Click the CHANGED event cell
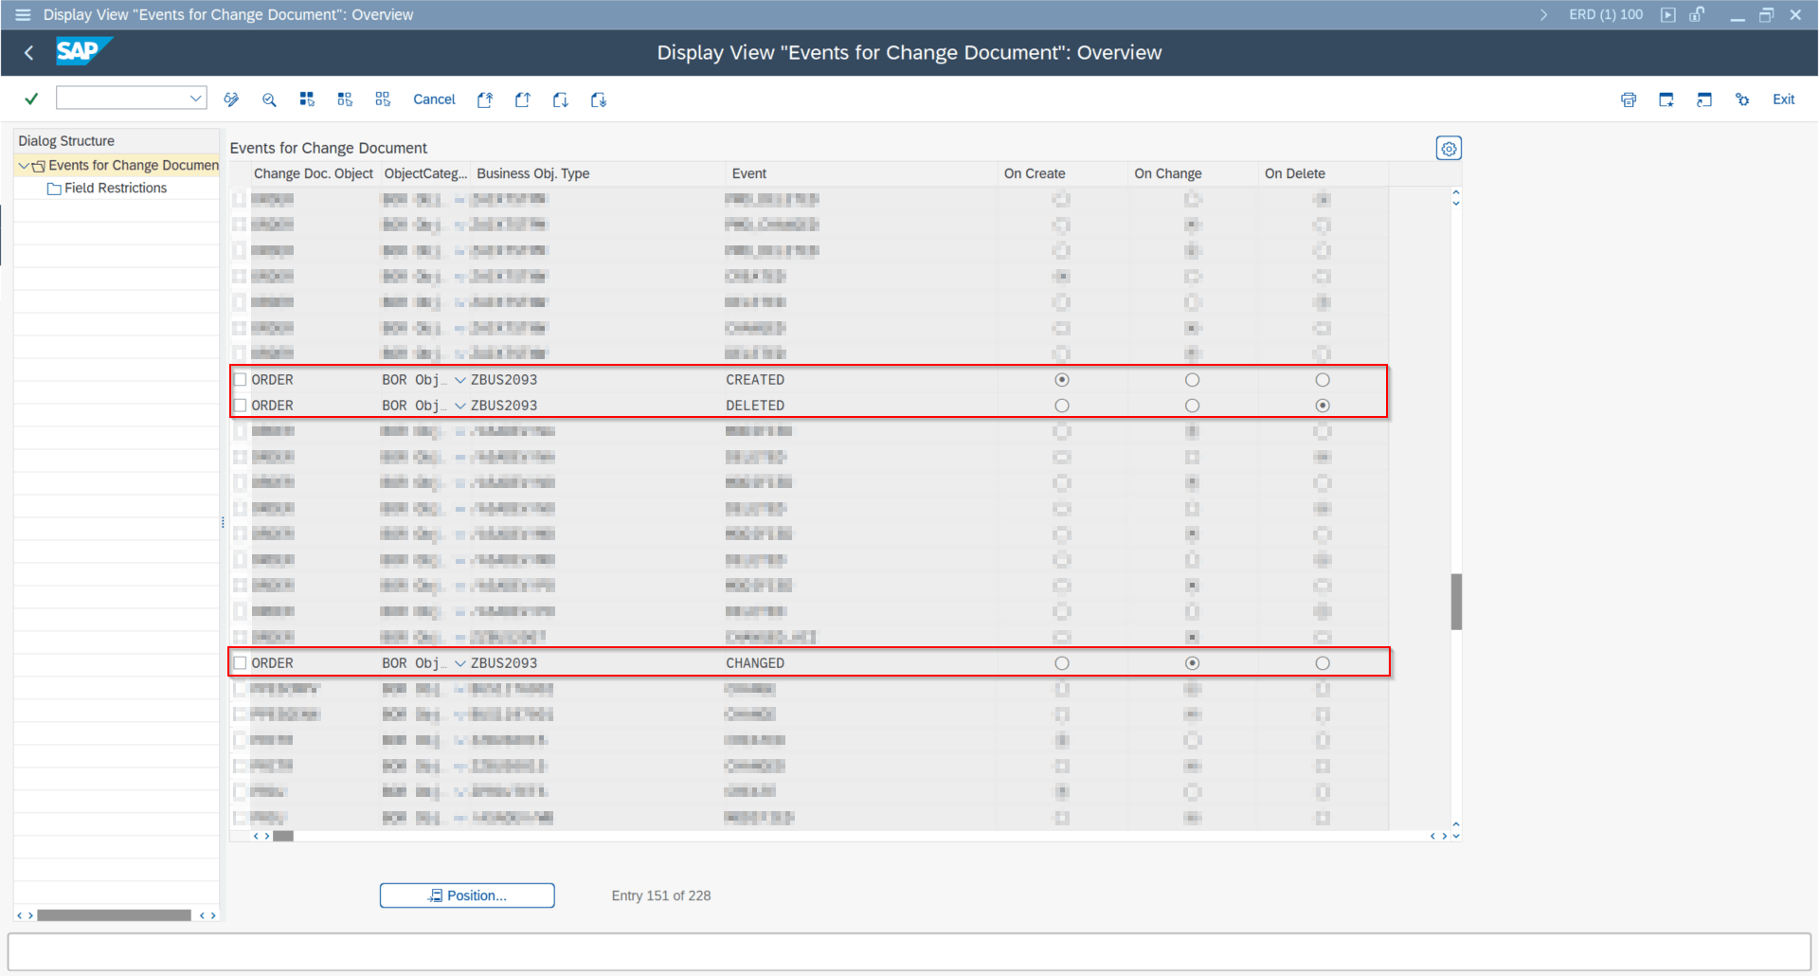Image resolution: width=1819 pixels, height=976 pixels. click(x=755, y=663)
